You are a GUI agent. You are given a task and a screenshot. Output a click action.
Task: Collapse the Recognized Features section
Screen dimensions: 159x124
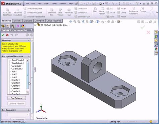tap(29, 56)
